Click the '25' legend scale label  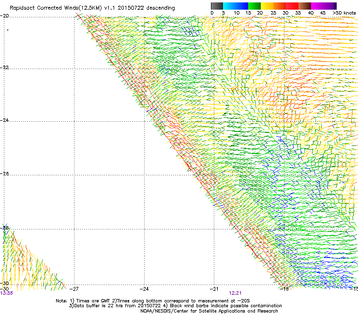coord(273,13)
